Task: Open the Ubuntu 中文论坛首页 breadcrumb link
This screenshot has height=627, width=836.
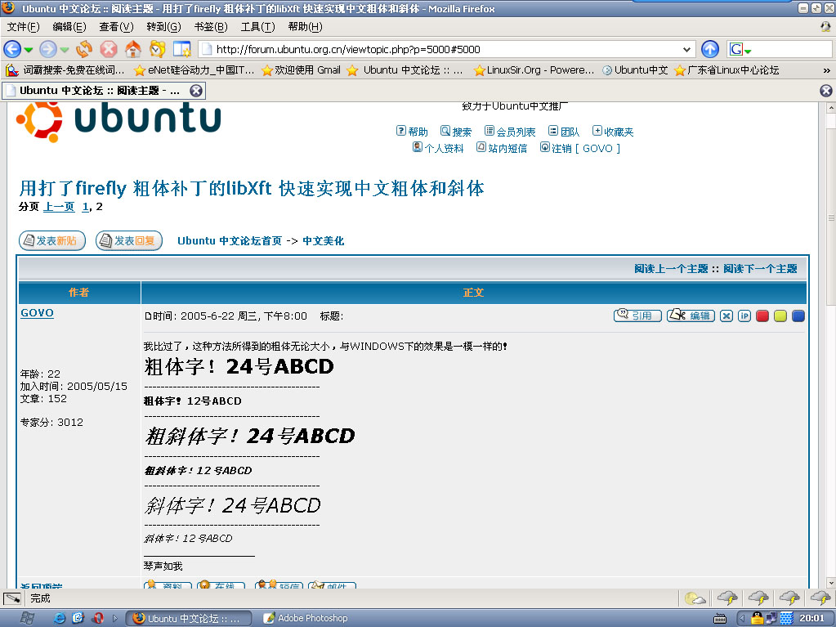Action: point(230,240)
